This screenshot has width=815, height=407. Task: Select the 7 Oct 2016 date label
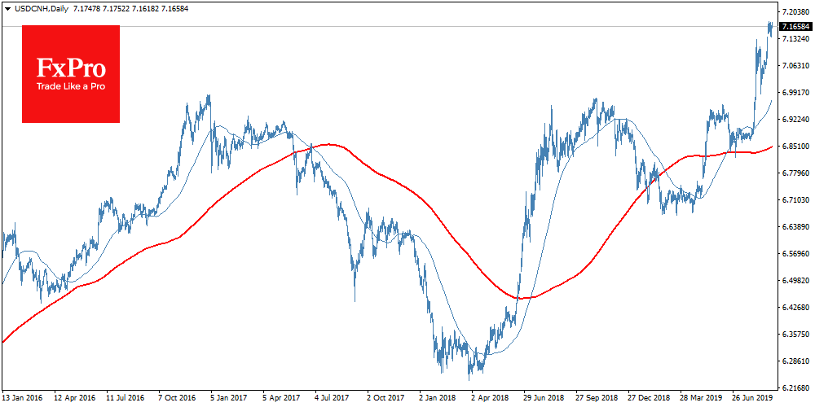coord(177,399)
